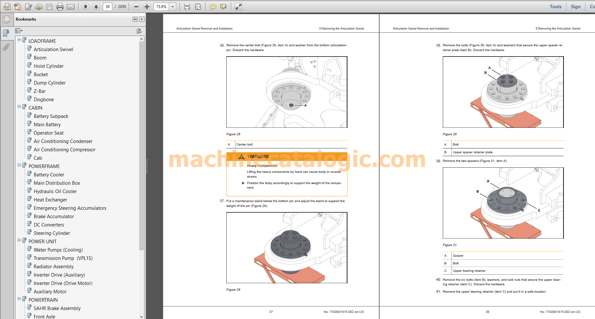Go to the Dump Cylinder bookmark
The height and width of the screenshot is (319, 595).
point(50,83)
